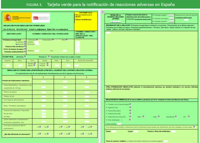Click the 'Nº animales tratados' input field
The image size is (200, 143).
click(x=171, y=15)
